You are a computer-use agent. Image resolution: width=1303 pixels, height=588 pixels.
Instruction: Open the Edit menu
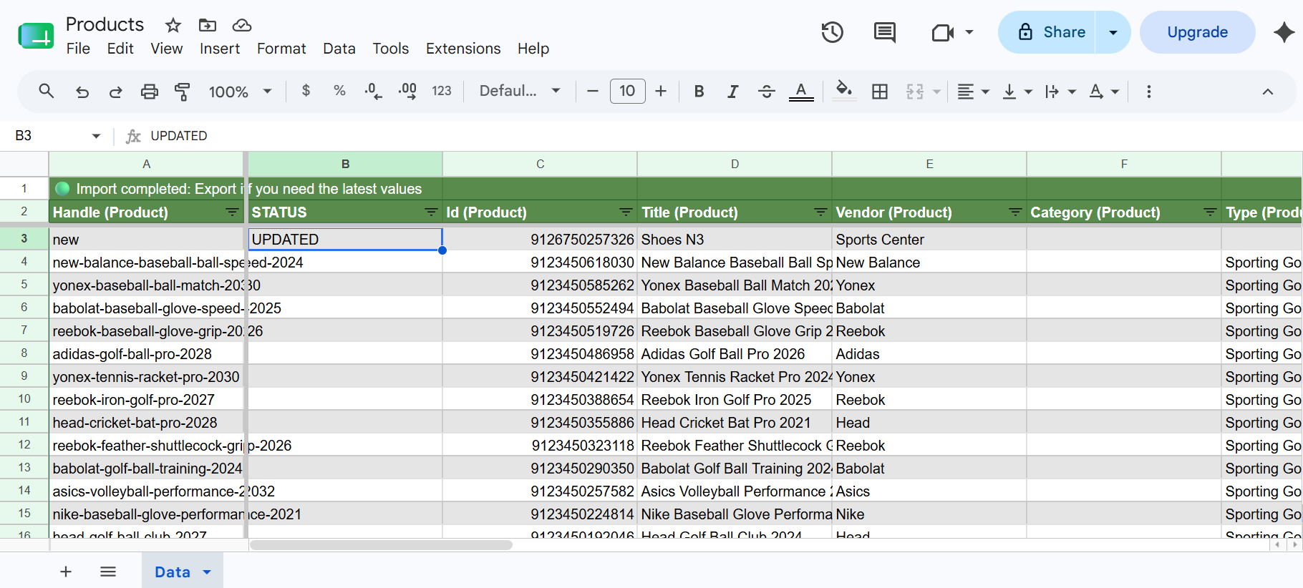tap(120, 49)
